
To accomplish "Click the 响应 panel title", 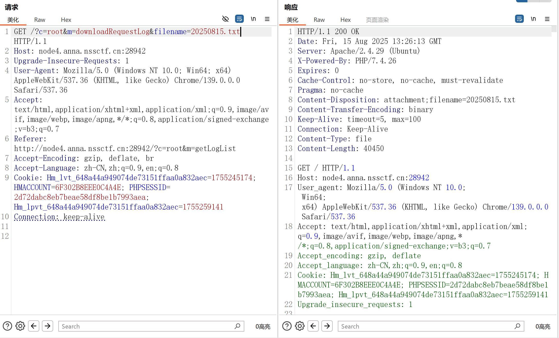I will [291, 7].
